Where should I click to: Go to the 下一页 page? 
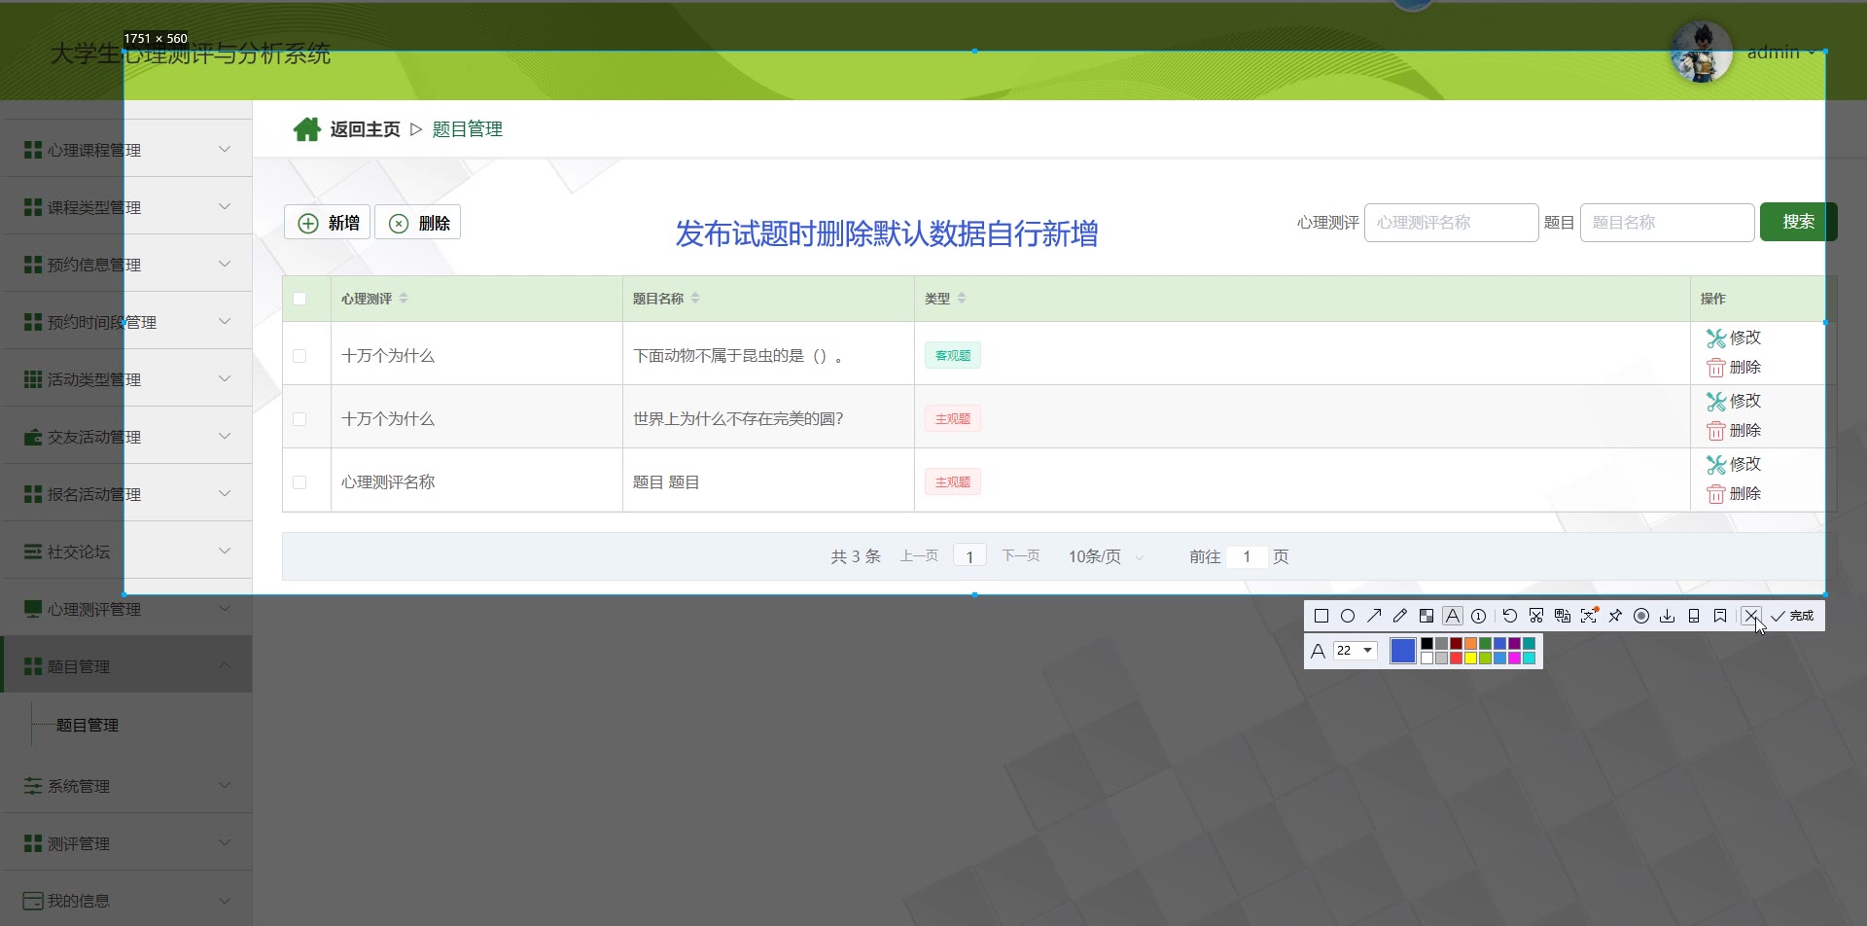point(1021,555)
